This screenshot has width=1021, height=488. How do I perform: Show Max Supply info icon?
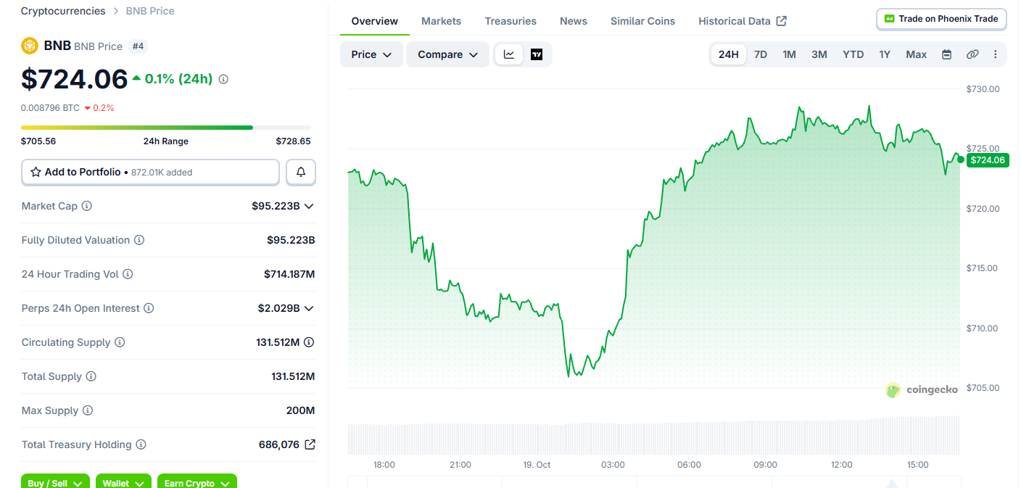(88, 410)
